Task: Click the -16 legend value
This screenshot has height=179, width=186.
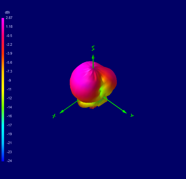Action: click(9, 116)
